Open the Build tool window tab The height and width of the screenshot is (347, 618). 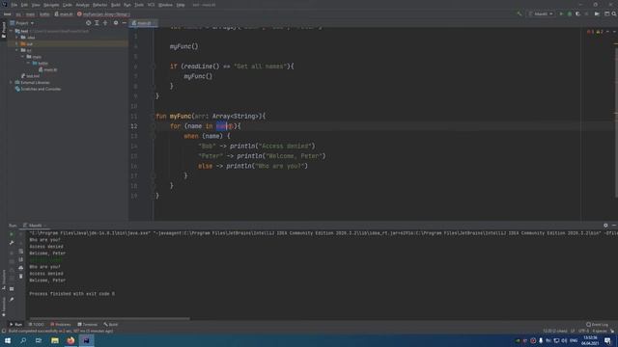click(111, 325)
